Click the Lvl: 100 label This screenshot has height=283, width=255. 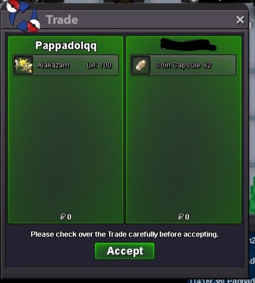point(99,65)
